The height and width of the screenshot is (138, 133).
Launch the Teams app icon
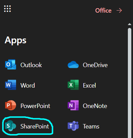tap(73, 126)
